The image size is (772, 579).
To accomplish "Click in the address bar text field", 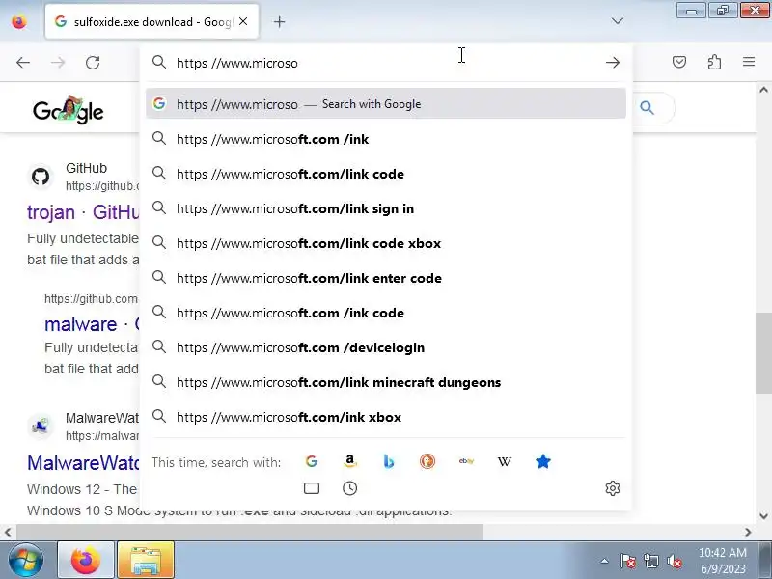I will coord(387,63).
